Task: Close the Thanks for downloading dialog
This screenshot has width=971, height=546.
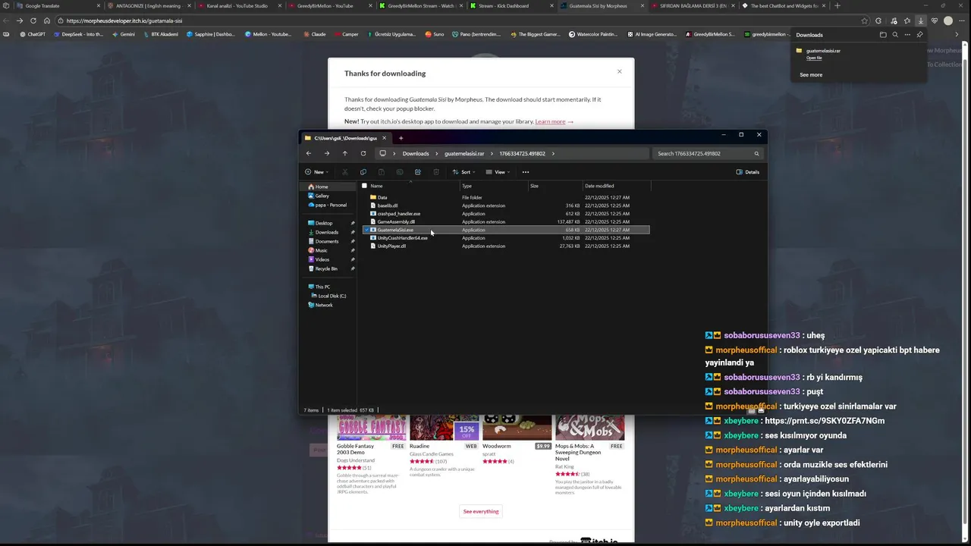Action: [x=619, y=71]
